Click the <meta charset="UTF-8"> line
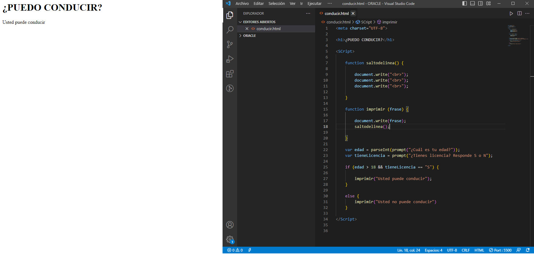 pos(361,28)
